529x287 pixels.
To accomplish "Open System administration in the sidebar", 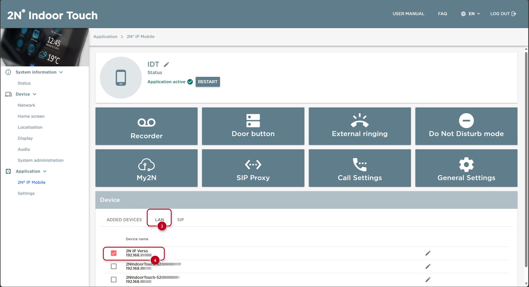I will pyautogui.click(x=41, y=160).
